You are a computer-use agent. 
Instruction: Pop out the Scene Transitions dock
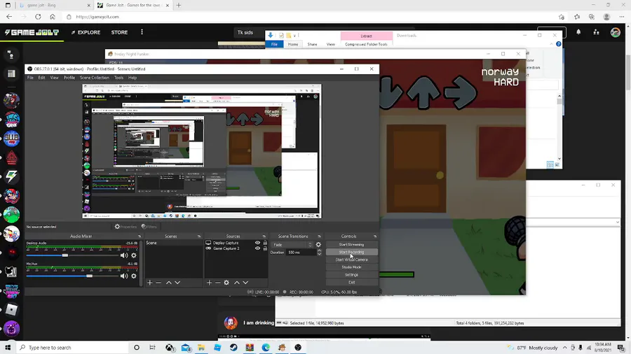click(x=319, y=236)
